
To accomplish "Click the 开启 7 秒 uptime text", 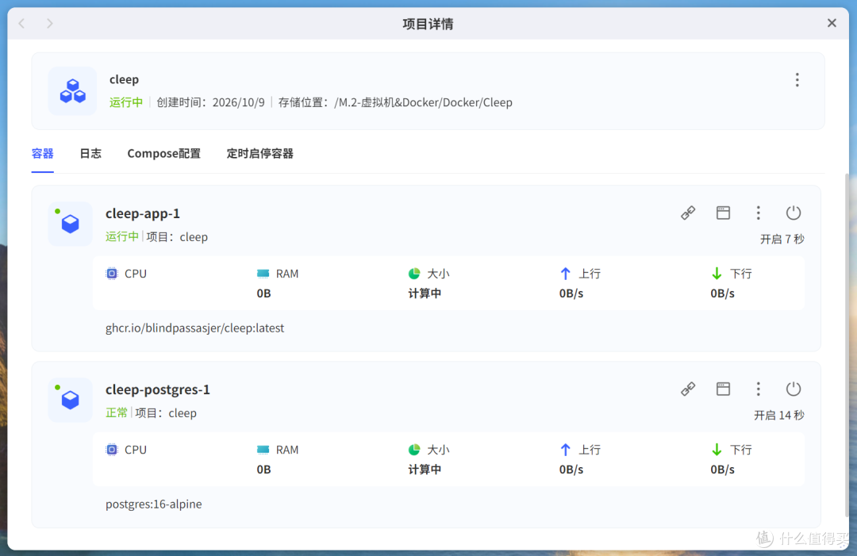I will [x=782, y=240].
